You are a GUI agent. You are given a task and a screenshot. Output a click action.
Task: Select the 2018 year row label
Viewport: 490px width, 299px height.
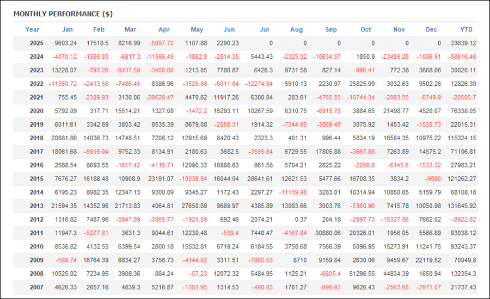click(x=36, y=138)
